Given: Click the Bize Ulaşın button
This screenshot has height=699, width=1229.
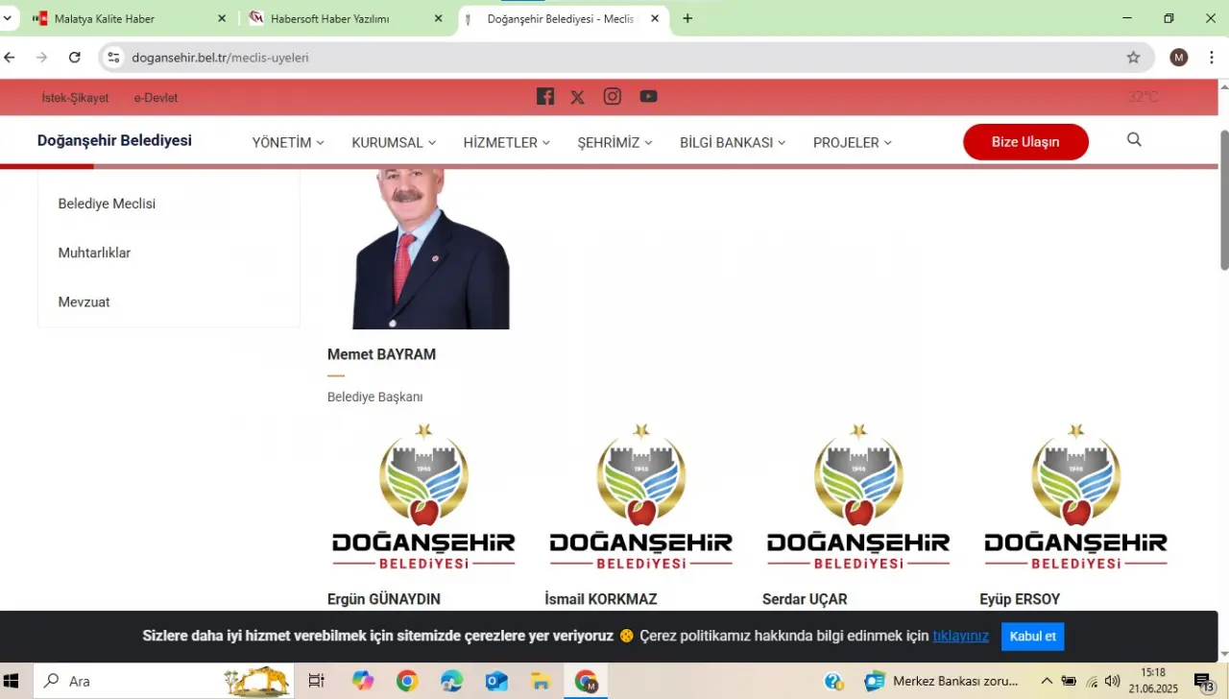Looking at the screenshot, I should tap(1025, 142).
